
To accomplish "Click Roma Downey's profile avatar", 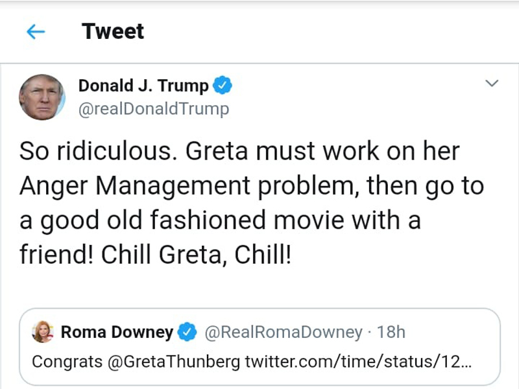I will click(x=42, y=332).
